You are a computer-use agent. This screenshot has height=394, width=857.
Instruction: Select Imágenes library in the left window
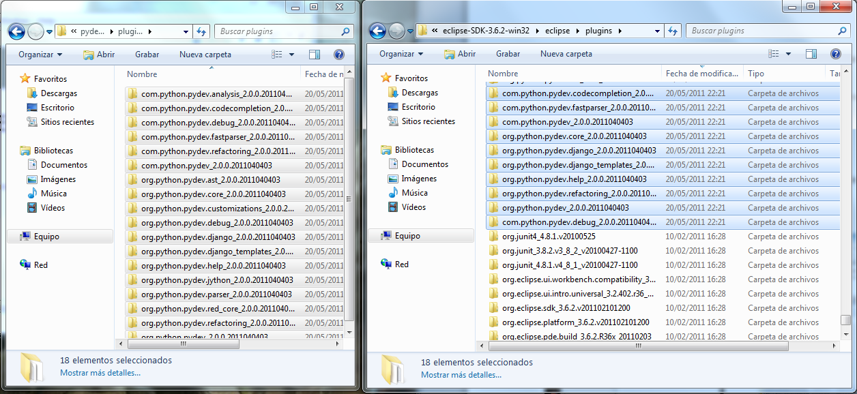[x=58, y=179]
